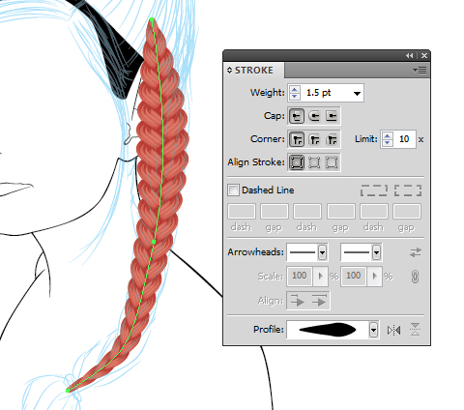Open the width Profile dropdown
Viewport: 464px width, 410px height.
coord(373,330)
